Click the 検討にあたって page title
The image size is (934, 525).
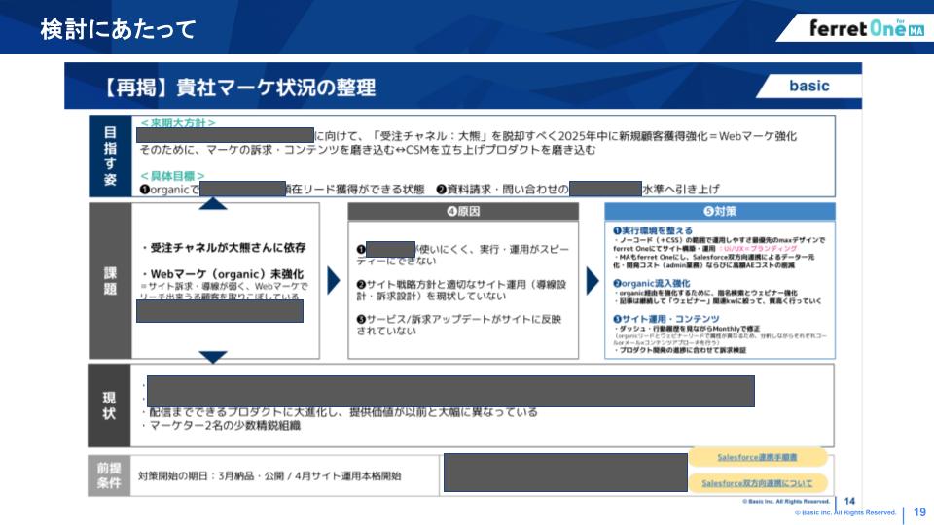118,28
